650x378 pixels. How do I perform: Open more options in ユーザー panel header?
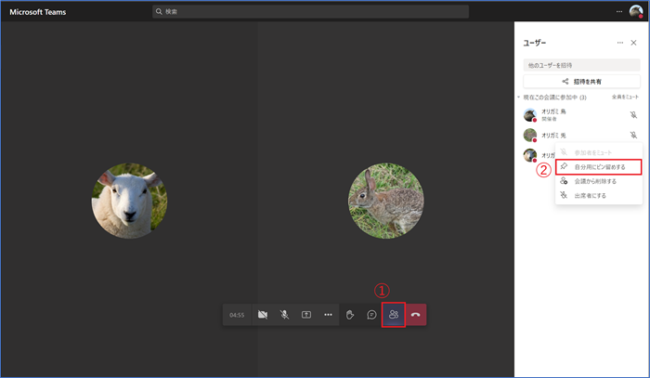(x=620, y=43)
